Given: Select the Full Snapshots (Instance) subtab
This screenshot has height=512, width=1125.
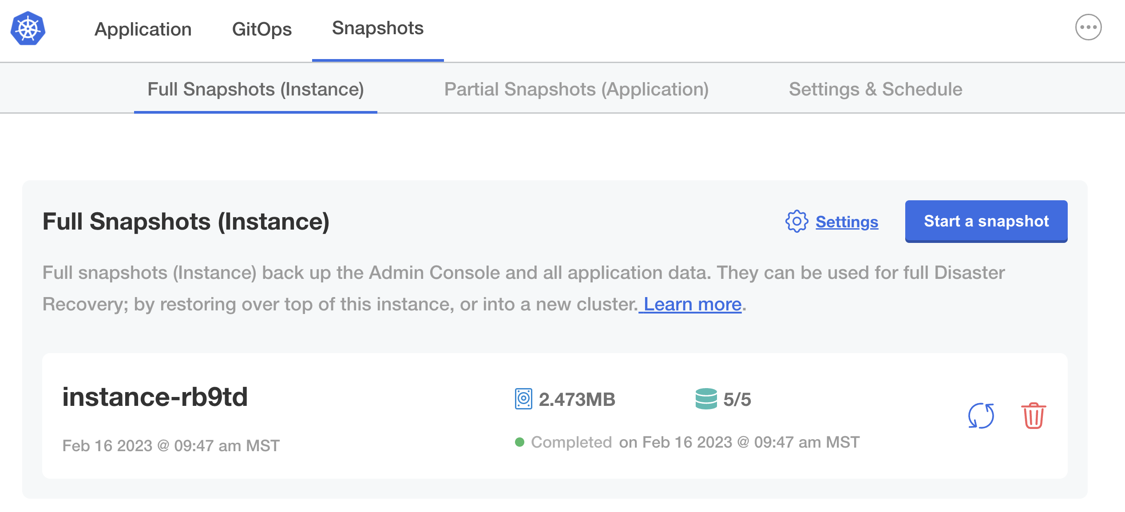Looking at the screenshot, I should (x=256, y=89).
